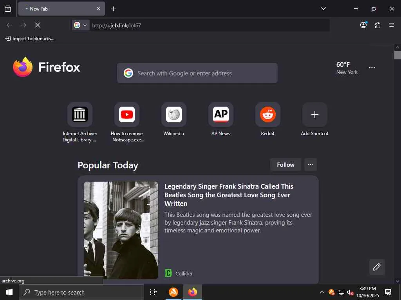Open a new tab with plus button
Viewport: 401px width, 300px height.
pyautogui.click(x=113, y=9)
